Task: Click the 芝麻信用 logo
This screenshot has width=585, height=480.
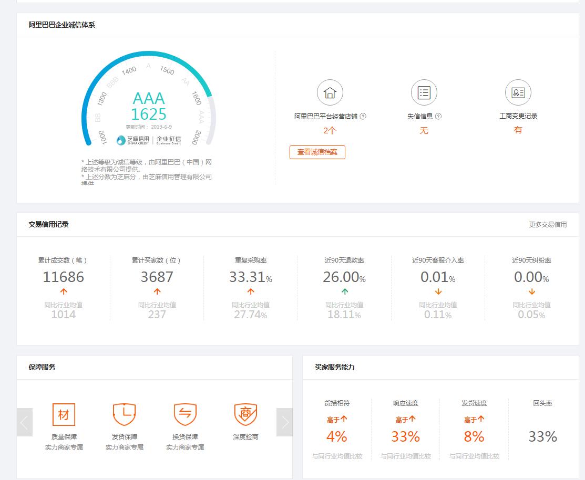Action: pos(133,140)
